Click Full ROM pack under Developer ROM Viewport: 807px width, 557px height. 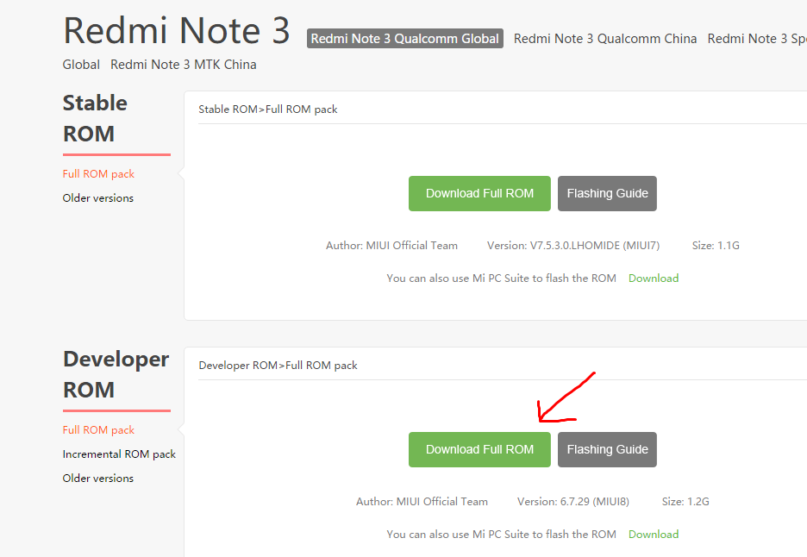pos(98,430)
